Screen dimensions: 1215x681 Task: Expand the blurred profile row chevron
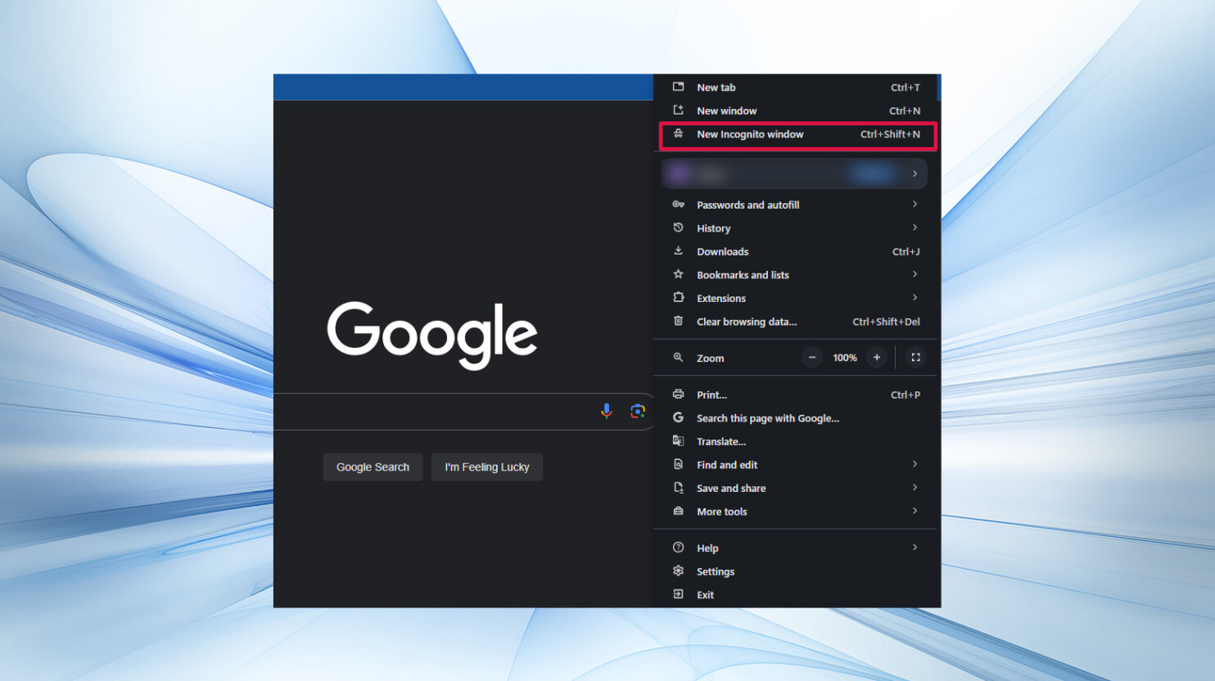pos(915,174)
